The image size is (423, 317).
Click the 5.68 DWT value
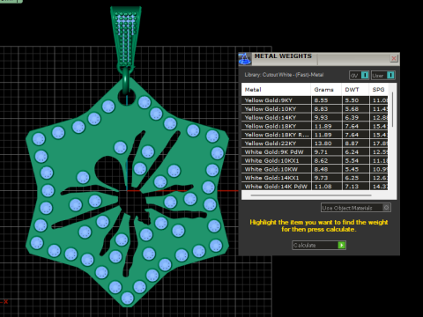click(352, 109)
